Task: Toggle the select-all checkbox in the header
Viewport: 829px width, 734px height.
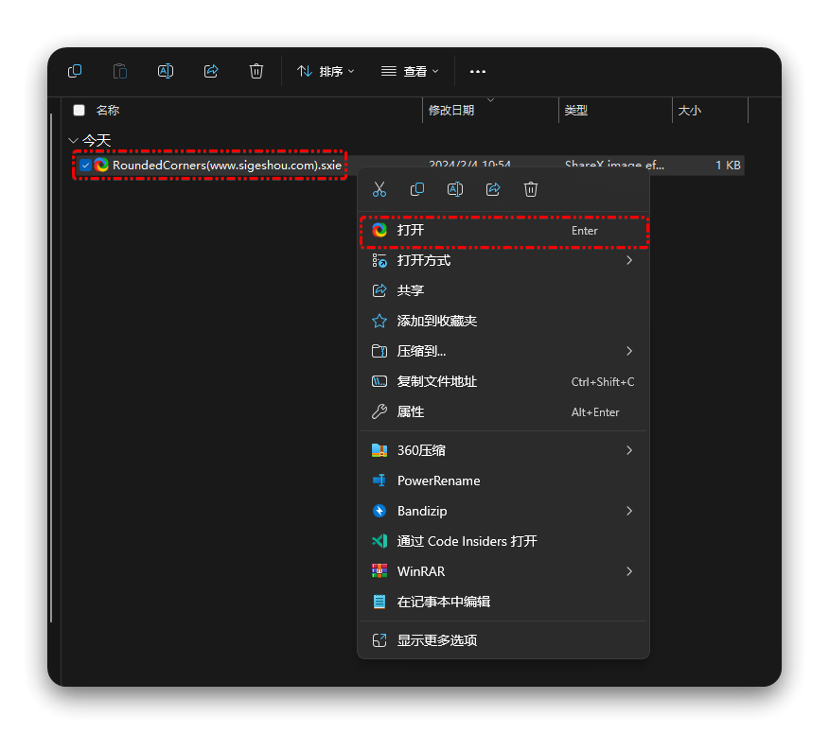Action: 79,110
